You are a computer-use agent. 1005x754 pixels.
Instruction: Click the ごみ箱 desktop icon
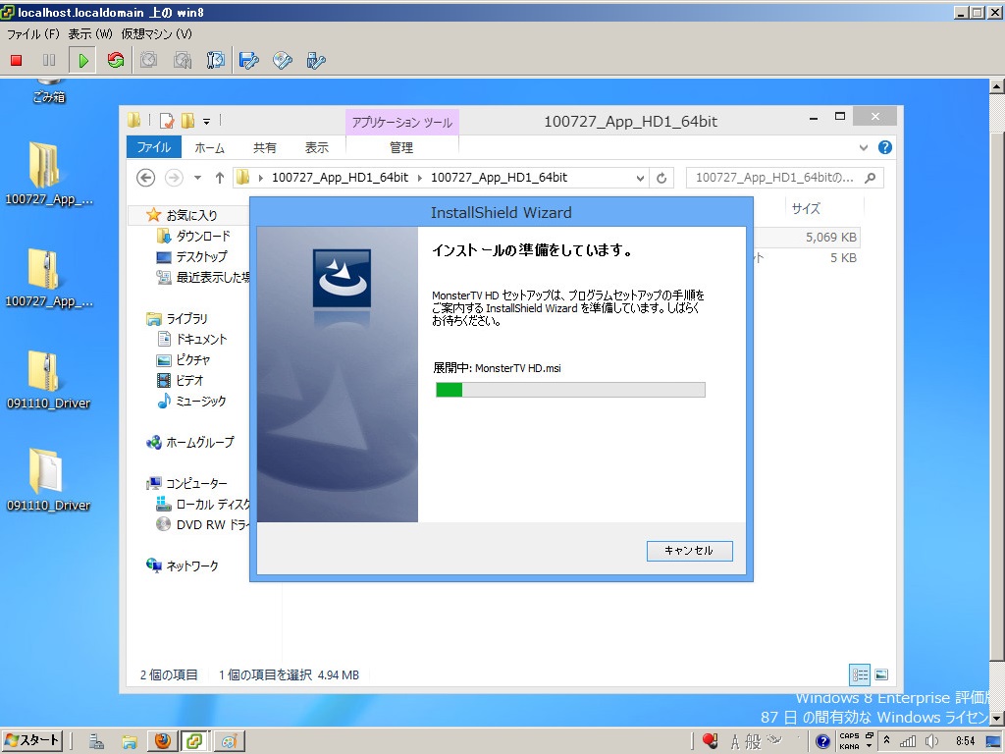click(x=49, y=89)
